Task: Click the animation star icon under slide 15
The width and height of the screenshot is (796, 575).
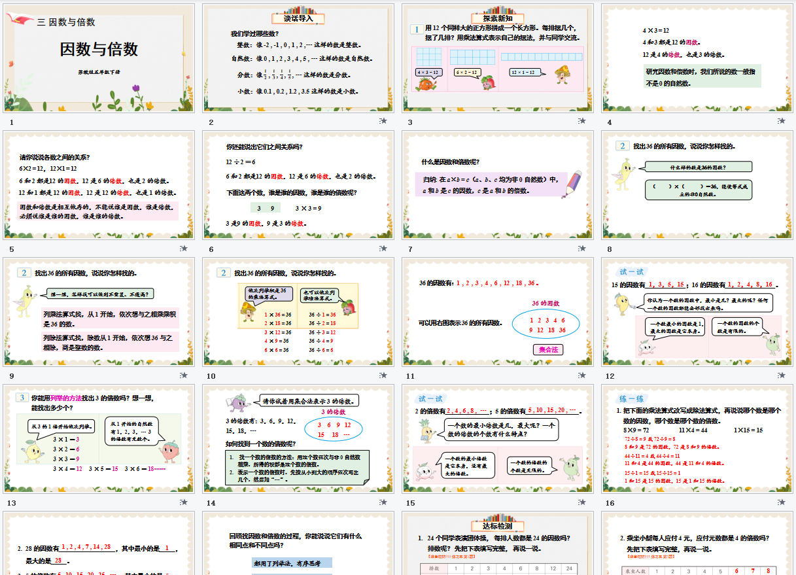Action: tap(583, 502)
